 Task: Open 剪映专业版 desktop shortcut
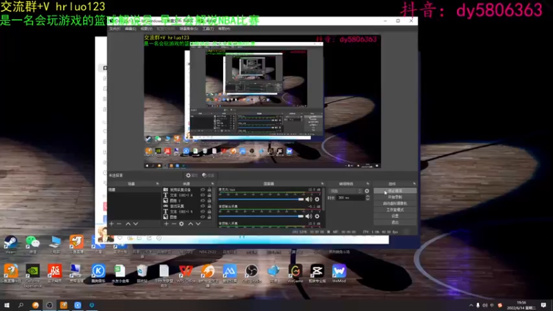(317, 274)
